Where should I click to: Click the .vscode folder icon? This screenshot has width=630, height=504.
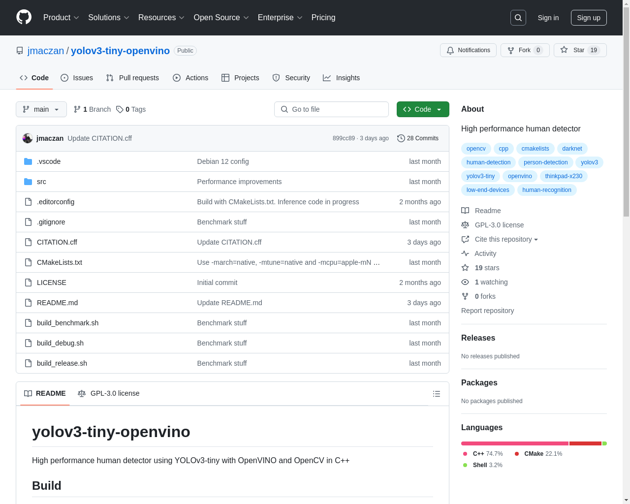(x=28, y=161)
